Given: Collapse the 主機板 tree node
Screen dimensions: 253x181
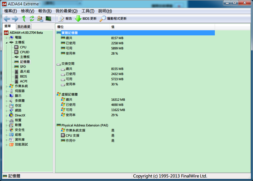Looking at the screenshot, I should coord(6,42).
